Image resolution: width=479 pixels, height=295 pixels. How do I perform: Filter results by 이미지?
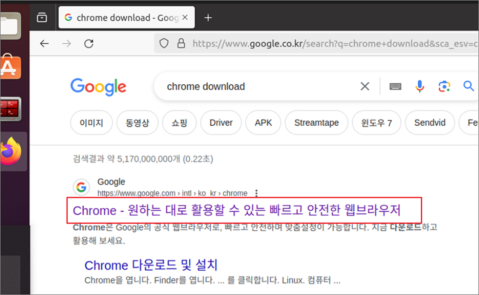tap(92, 123)
